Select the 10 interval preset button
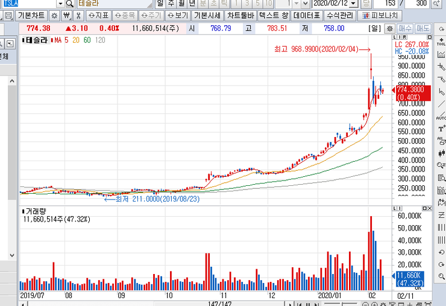446x306 pixels. (x=268, y=4)
